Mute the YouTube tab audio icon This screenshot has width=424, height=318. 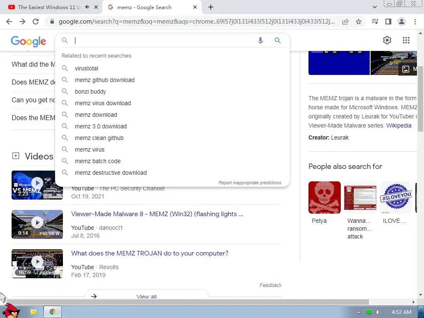coord(87,7)
